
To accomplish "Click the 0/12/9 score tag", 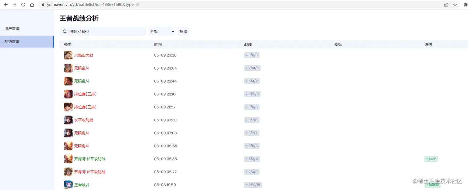I will pos(252,94).
